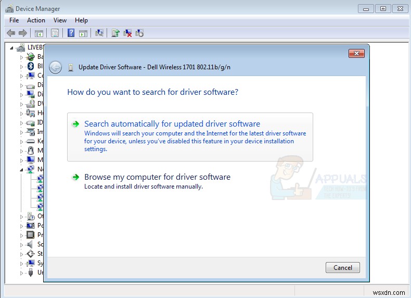
Task: Choose Browse my computer for driver software
Action: click(x=157, y=181)
